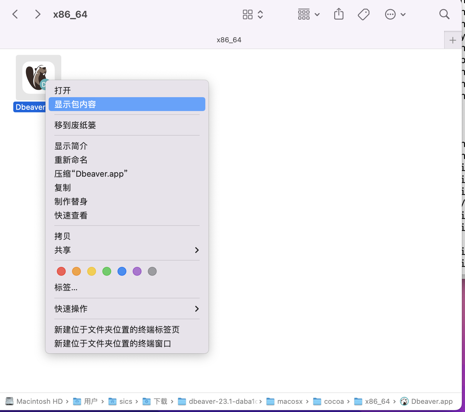Viewport: 465px width, 412px height.
Task: Expand the grouping dropdown chevron
Action: (x=317, y=15)
